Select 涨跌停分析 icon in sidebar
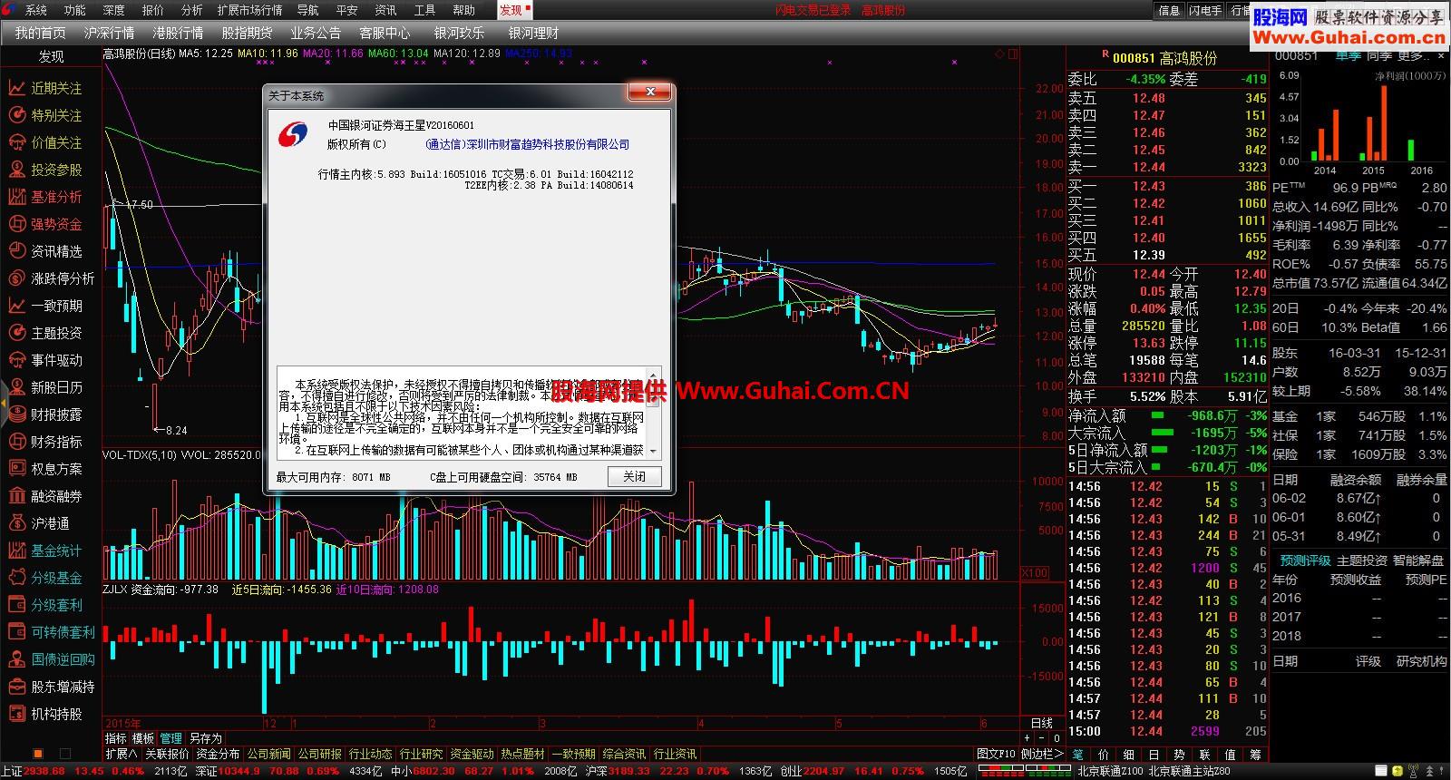The height and width of the screenshot is (780, 1451). [x=16, y=278]
